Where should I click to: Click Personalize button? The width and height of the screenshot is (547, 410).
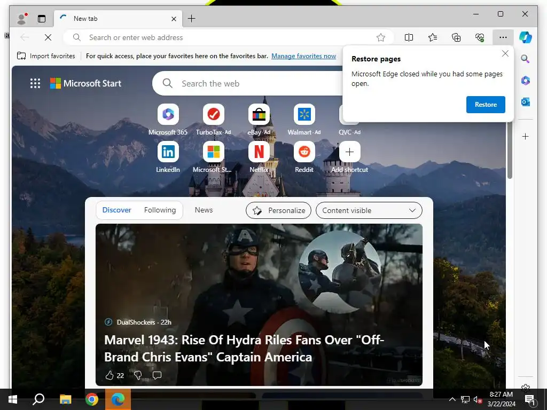278,210
